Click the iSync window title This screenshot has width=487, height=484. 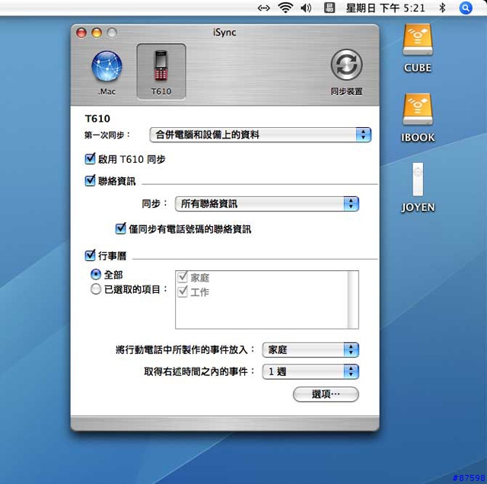coord(224,32)
